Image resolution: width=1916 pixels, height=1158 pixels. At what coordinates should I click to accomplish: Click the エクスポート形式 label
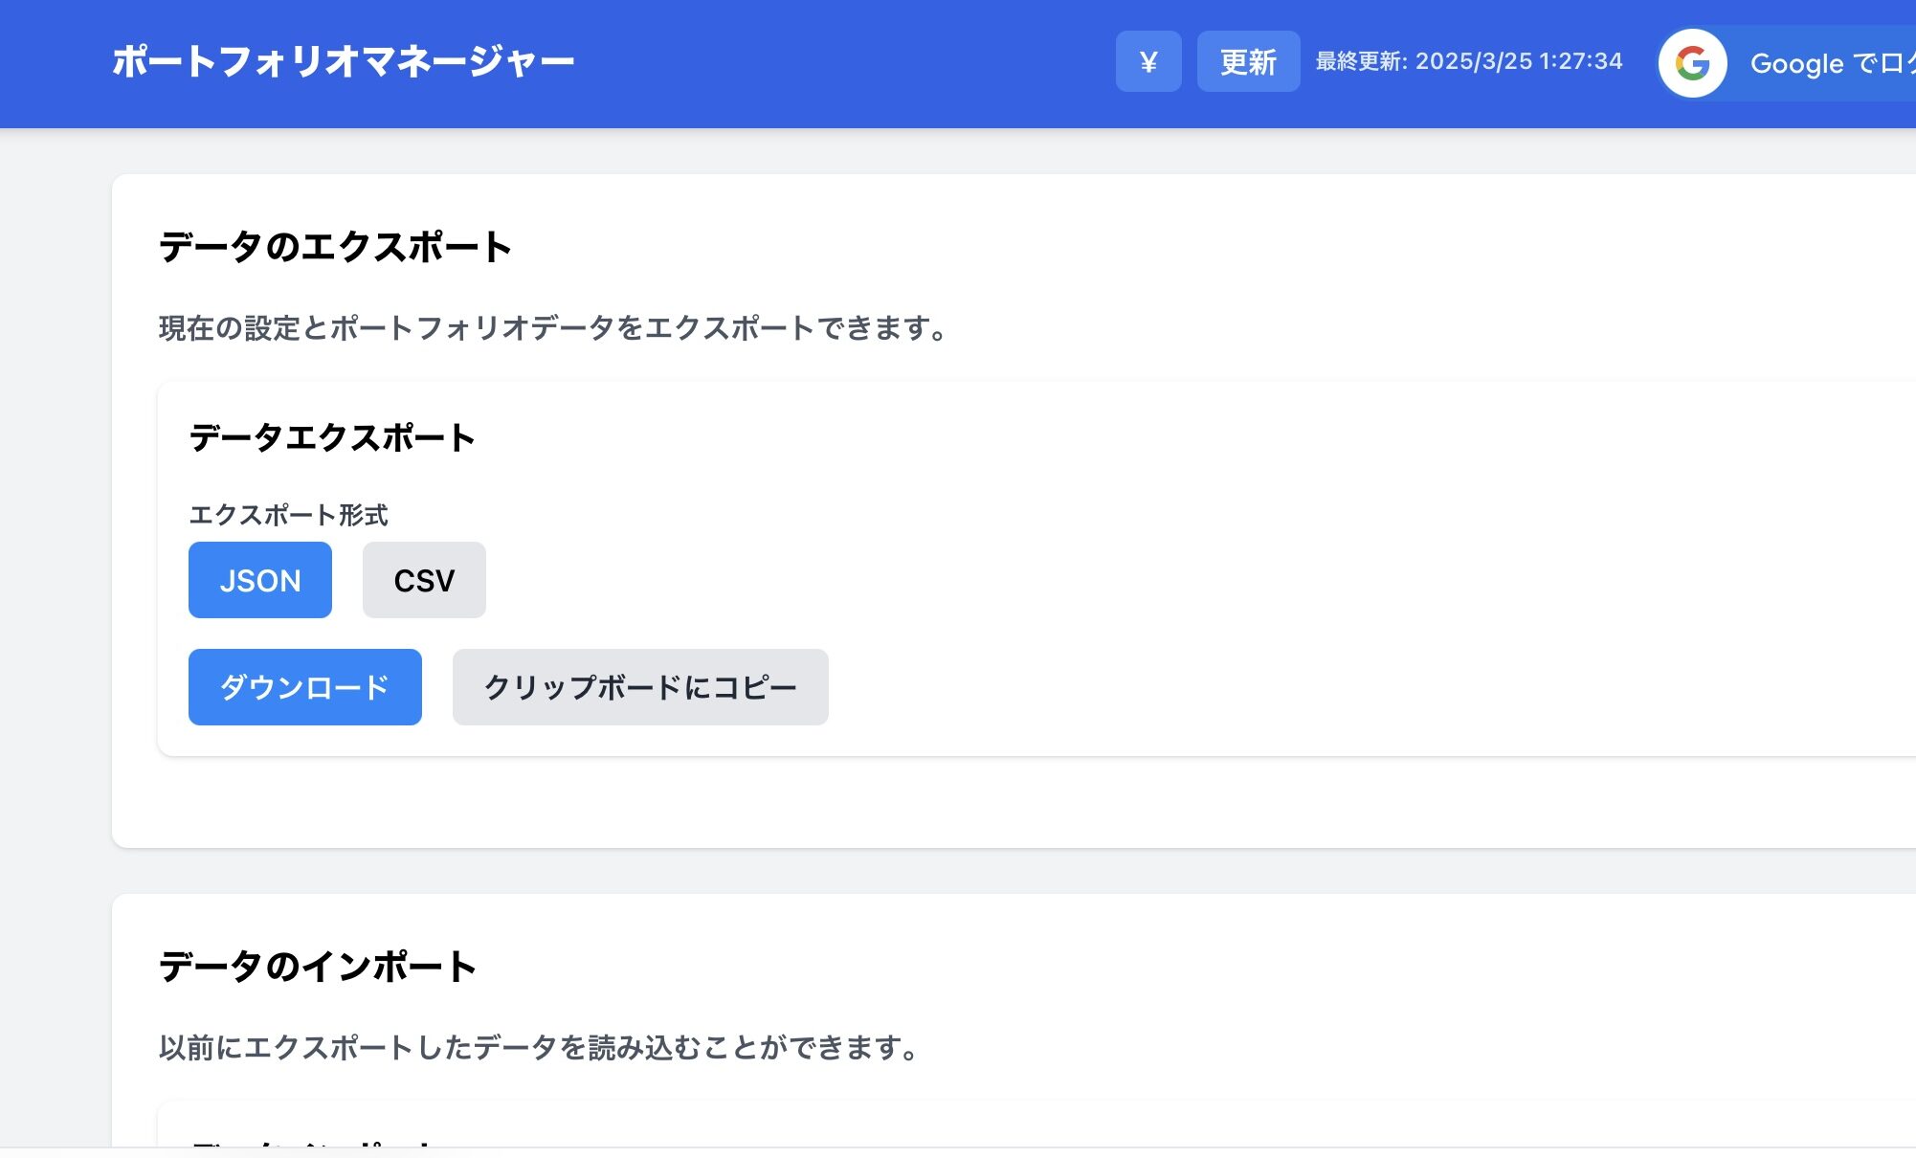[288, 515]
